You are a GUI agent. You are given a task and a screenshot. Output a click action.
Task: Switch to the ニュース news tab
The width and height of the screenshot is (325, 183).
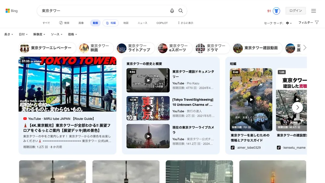pos(142,23)
